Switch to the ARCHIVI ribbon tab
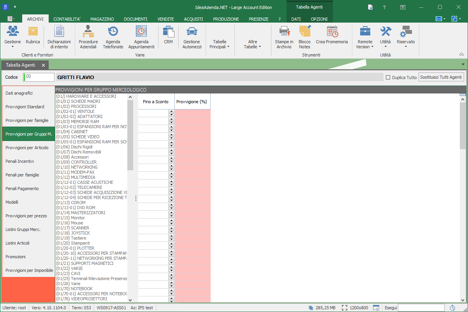 (35, 19)
